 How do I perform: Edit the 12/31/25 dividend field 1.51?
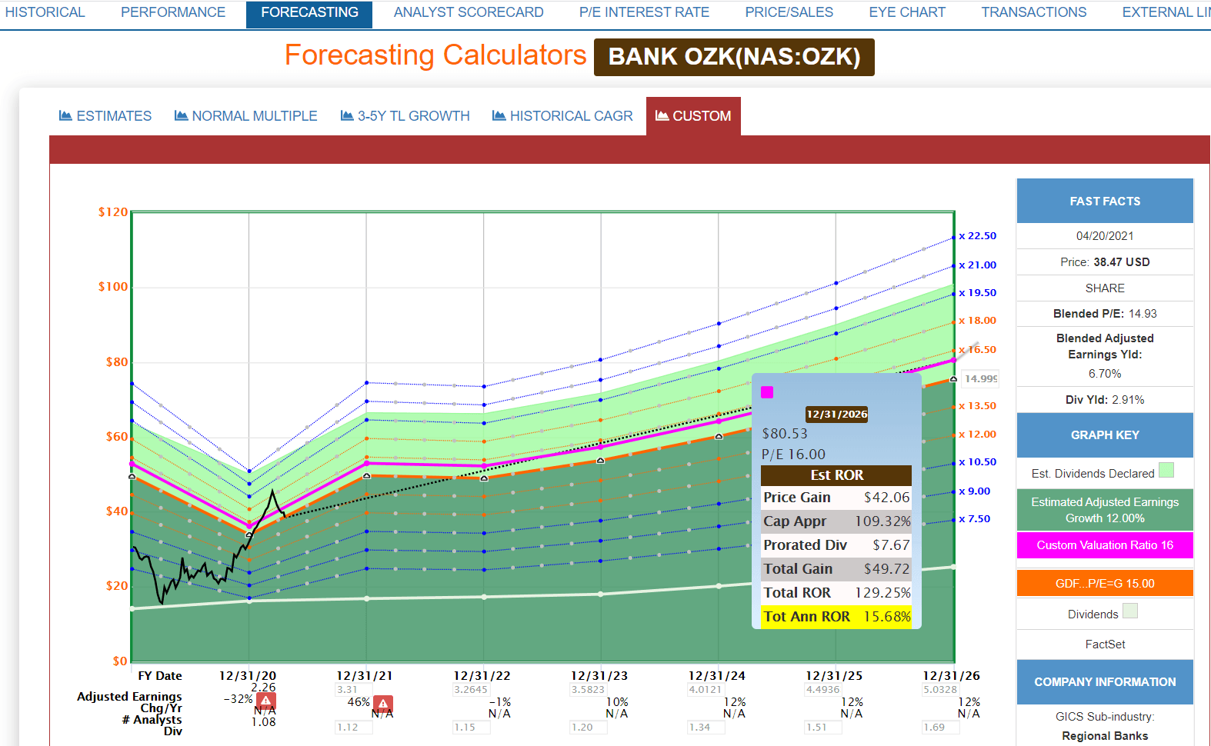[822, 728]
